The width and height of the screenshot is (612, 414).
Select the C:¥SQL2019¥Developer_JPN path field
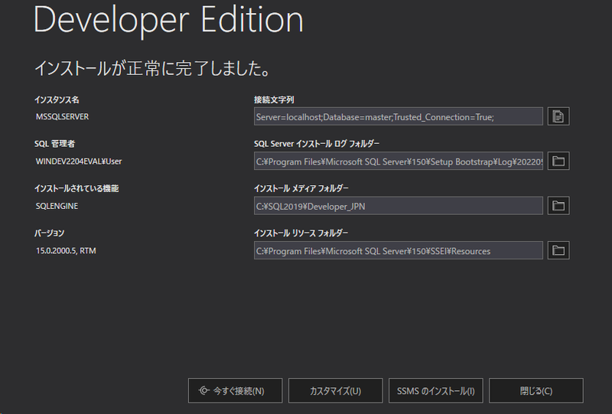click(x=398, y=205)
